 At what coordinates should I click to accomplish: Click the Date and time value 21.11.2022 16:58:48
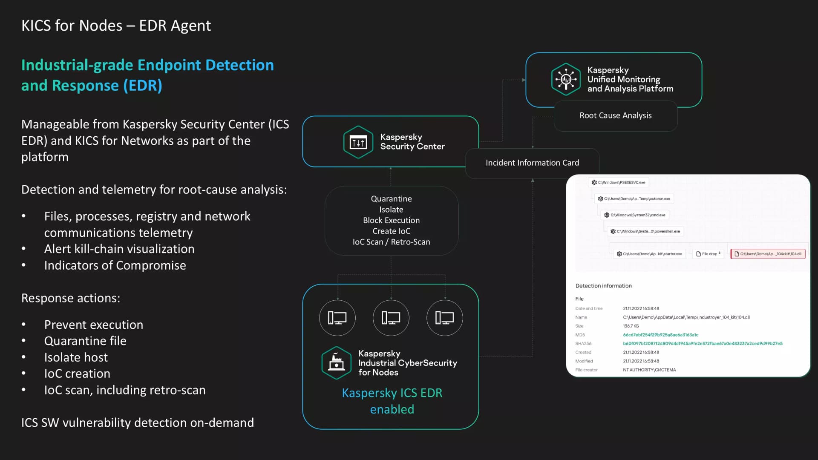[641, 308]
